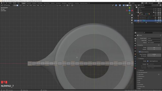Image resolution: width=162 pixels, height=91 pixels.
Task: Open the Scene properties tab icon
Action: tap(135, 46)
